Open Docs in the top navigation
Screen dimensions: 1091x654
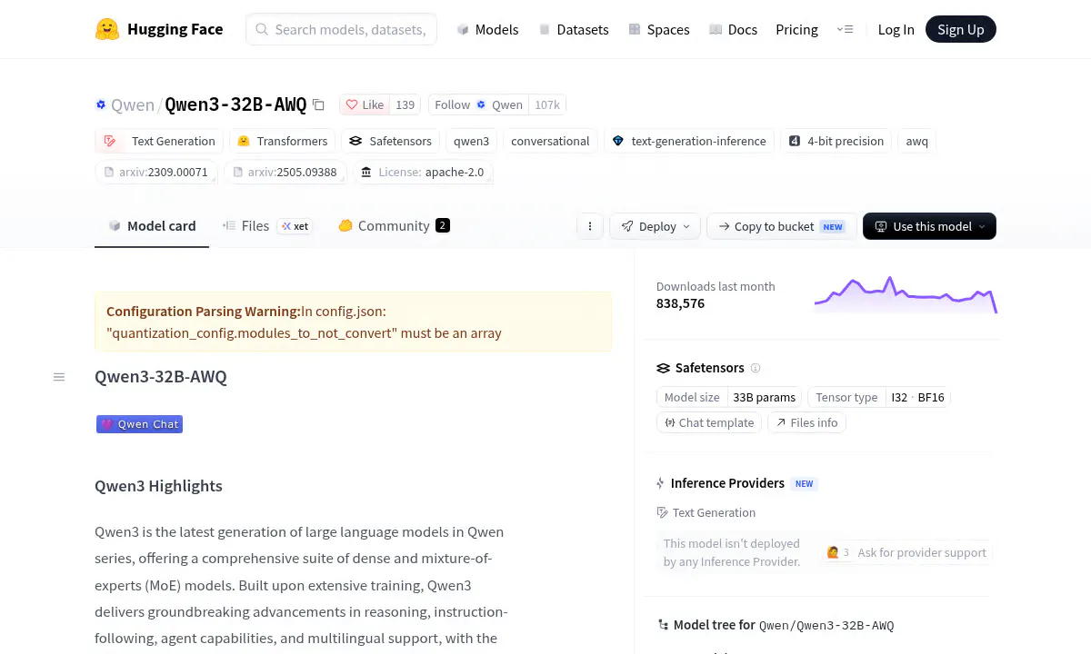(733, 29)
